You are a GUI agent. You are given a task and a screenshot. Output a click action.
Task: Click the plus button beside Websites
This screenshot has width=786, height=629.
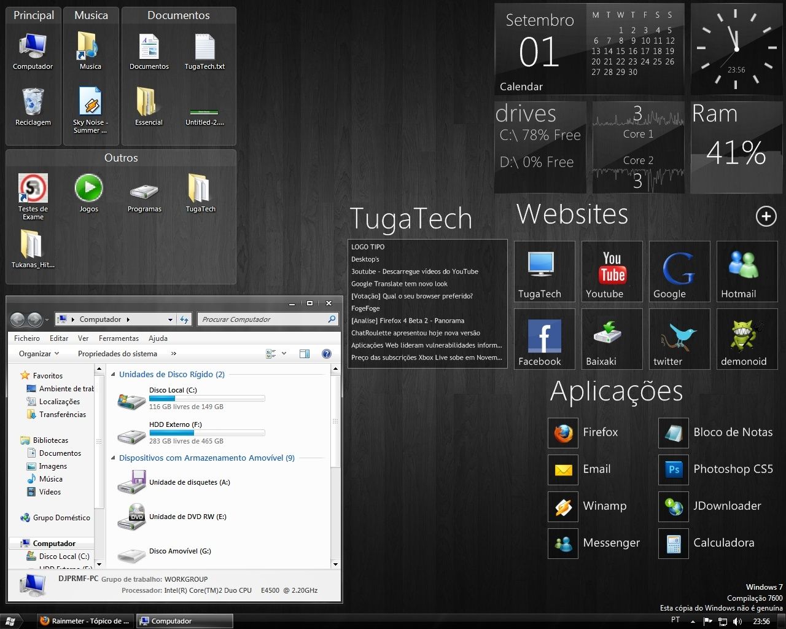(x=766, y=216)
